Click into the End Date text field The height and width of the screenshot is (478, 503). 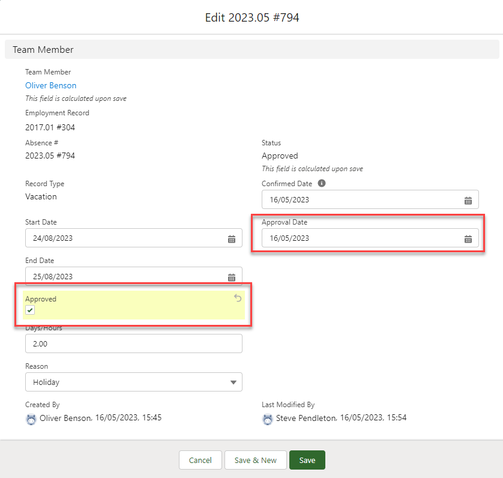(120, 277)
